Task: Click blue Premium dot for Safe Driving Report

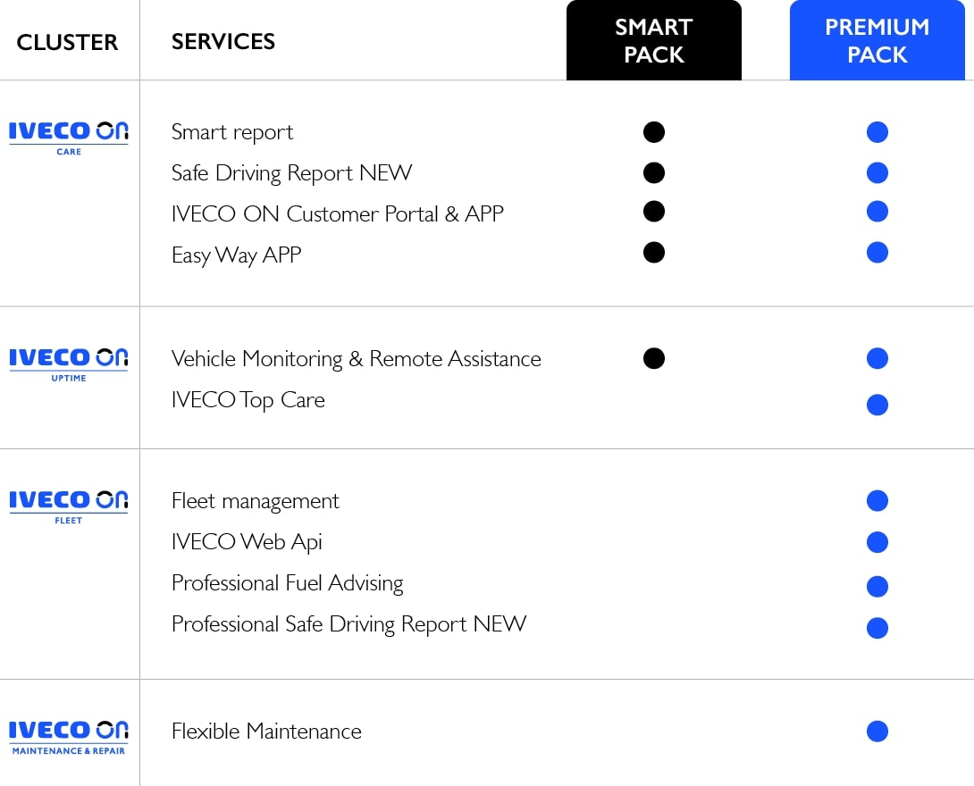Action: [877, 172]
